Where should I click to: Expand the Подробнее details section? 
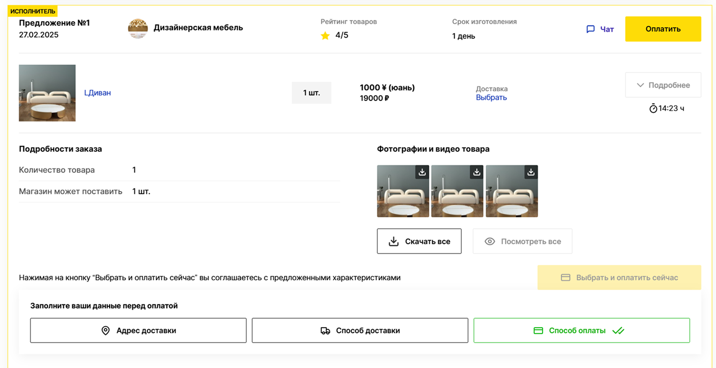point(663,85)
